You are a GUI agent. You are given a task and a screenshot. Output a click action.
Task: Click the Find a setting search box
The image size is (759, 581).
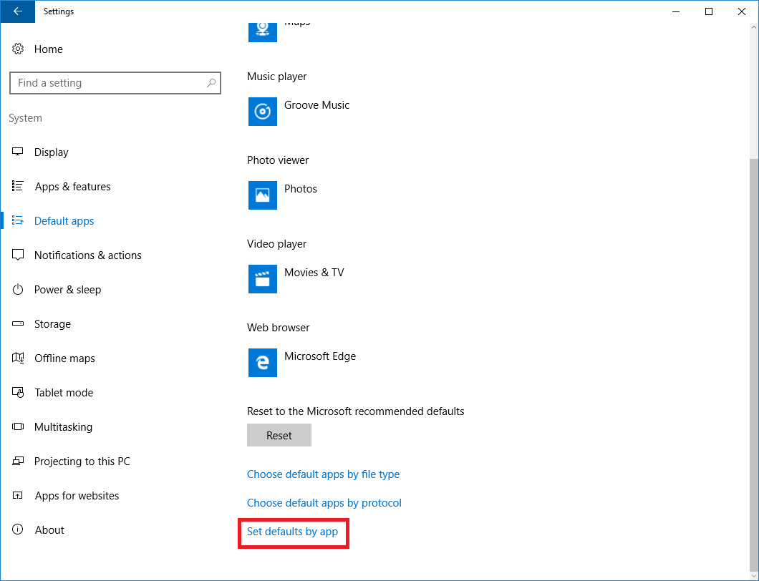point(115,83)
